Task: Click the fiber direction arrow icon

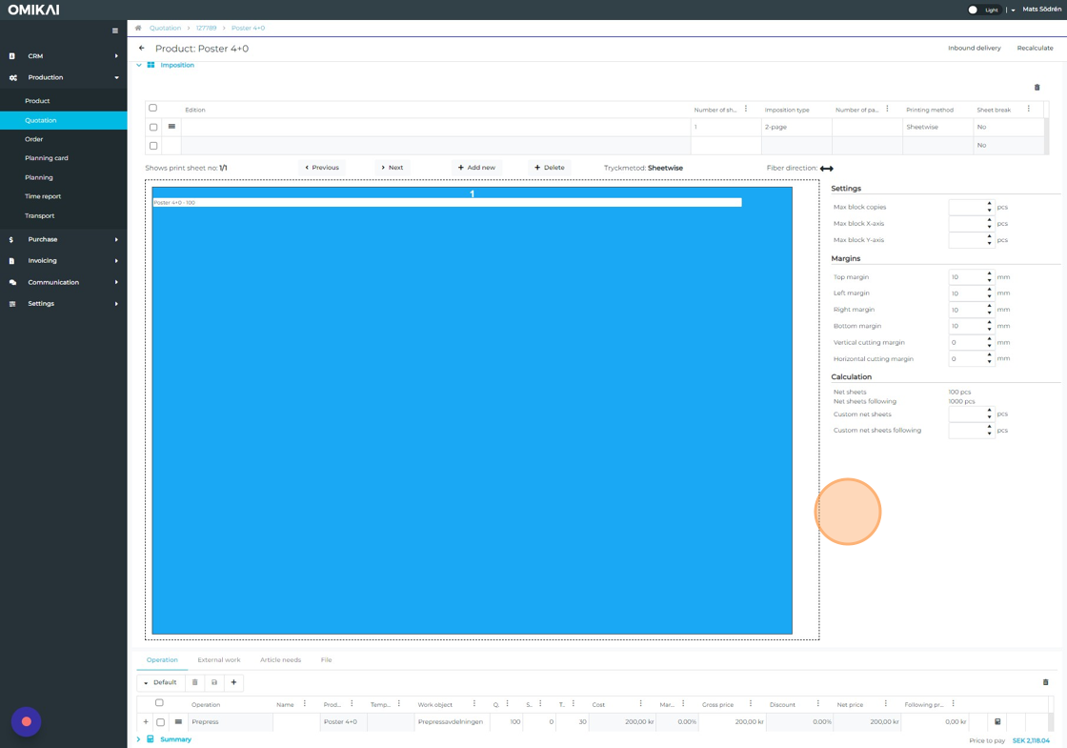Action: click(826, 169)
